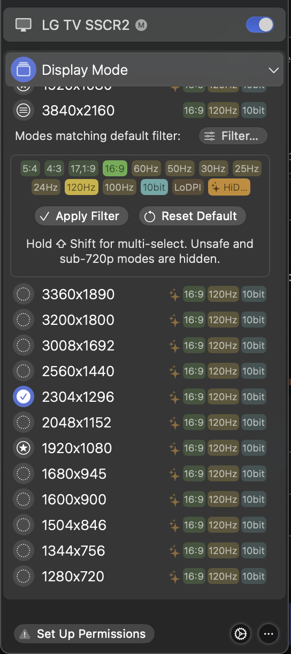The height and width of the screenshot is (654, 291).
Task: Click the 3840x2160 native mode icon
Action: [x=23, y=111]
